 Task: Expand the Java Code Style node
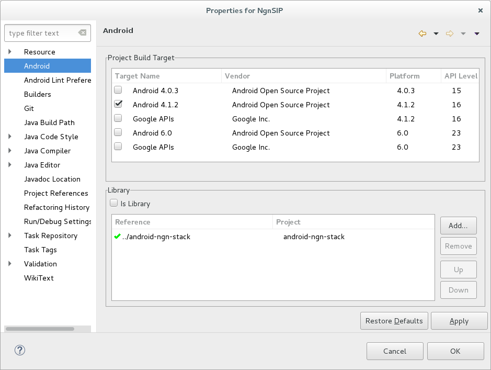[10, 137]
